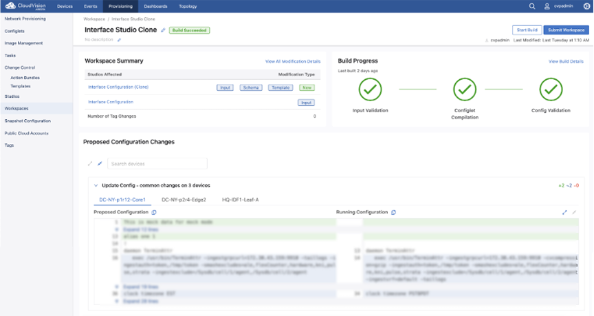The width and height of the screenshot is (594, 316).
Task: Click the Template tag
Action: (x=280, y=87)
